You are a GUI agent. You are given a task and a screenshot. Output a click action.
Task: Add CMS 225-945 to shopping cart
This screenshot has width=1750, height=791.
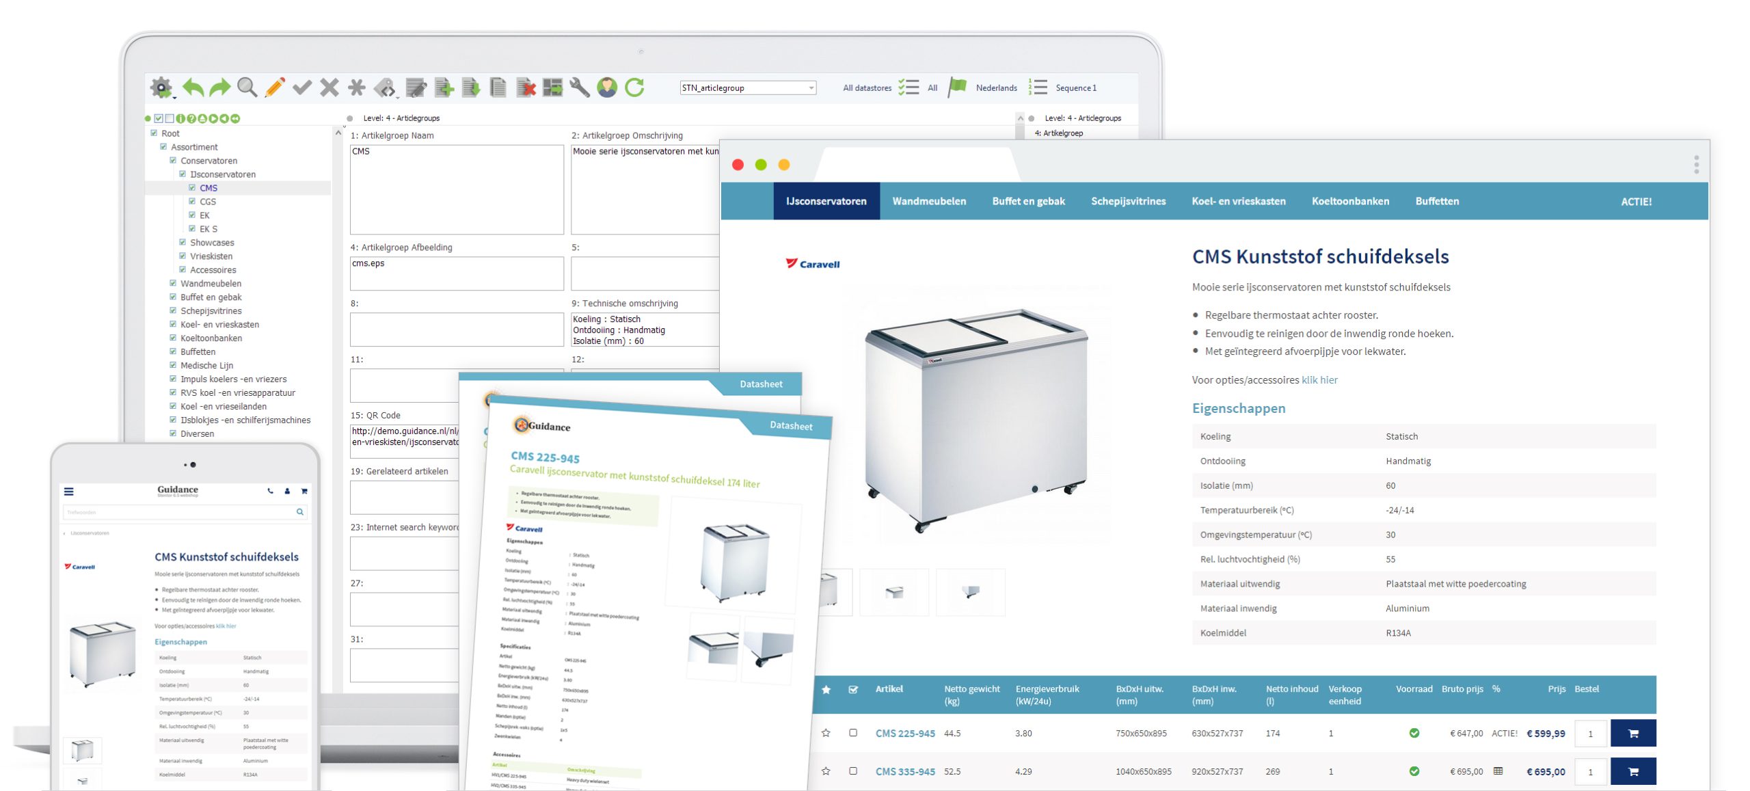click(x=1633, y=733)
